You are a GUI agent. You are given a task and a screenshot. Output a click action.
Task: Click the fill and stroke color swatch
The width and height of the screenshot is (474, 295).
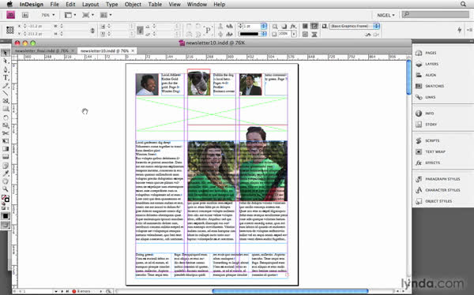[6, 199]
